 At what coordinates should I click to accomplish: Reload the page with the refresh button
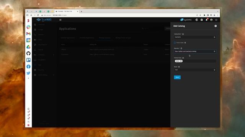pyautogui.click(x=38, y=15)
